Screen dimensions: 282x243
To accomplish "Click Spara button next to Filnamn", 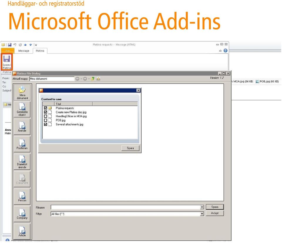I will (215, 207).
